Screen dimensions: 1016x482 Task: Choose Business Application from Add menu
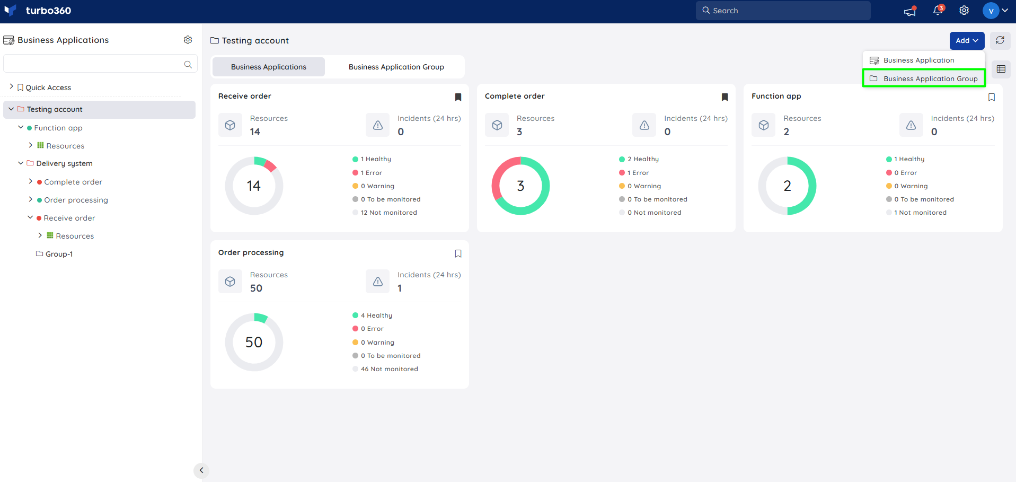923,60
